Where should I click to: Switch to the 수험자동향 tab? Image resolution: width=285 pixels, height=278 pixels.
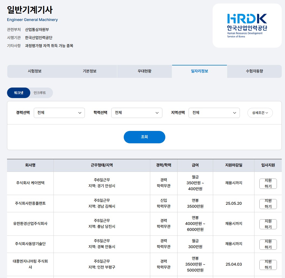(254, 71)
